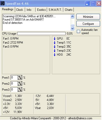Enable the Automatic fan speed checkbox
The height and width of the screenshot is (120, 102).
tap(78, 31)
